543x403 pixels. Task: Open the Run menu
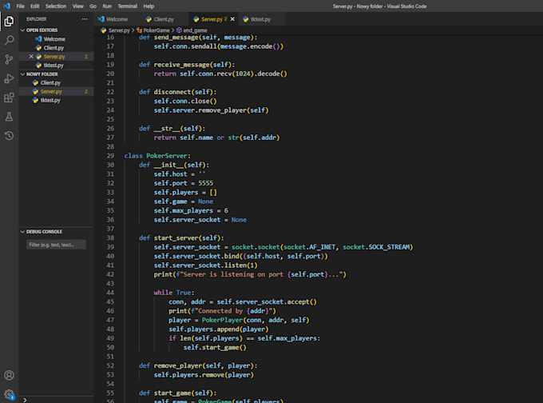pyautogui.click(x=107, y=6)
